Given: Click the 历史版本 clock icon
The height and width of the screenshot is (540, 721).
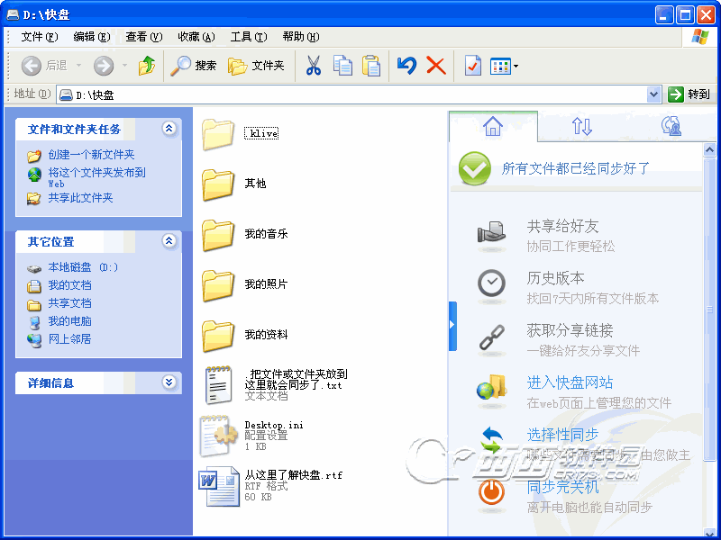Looking at the screenshot, I should pyautogui.click(x=491, y=283).
